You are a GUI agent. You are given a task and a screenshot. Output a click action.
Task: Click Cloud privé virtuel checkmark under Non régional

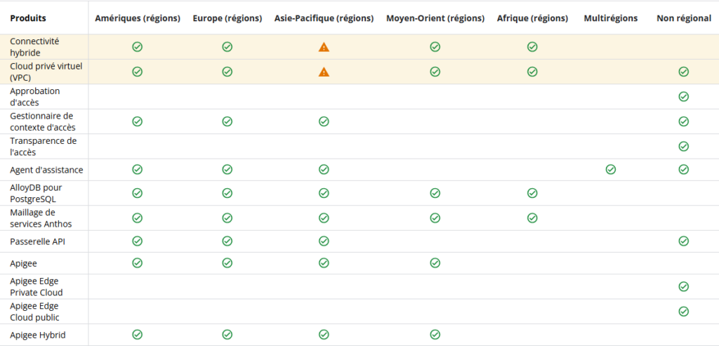[684, 72]
